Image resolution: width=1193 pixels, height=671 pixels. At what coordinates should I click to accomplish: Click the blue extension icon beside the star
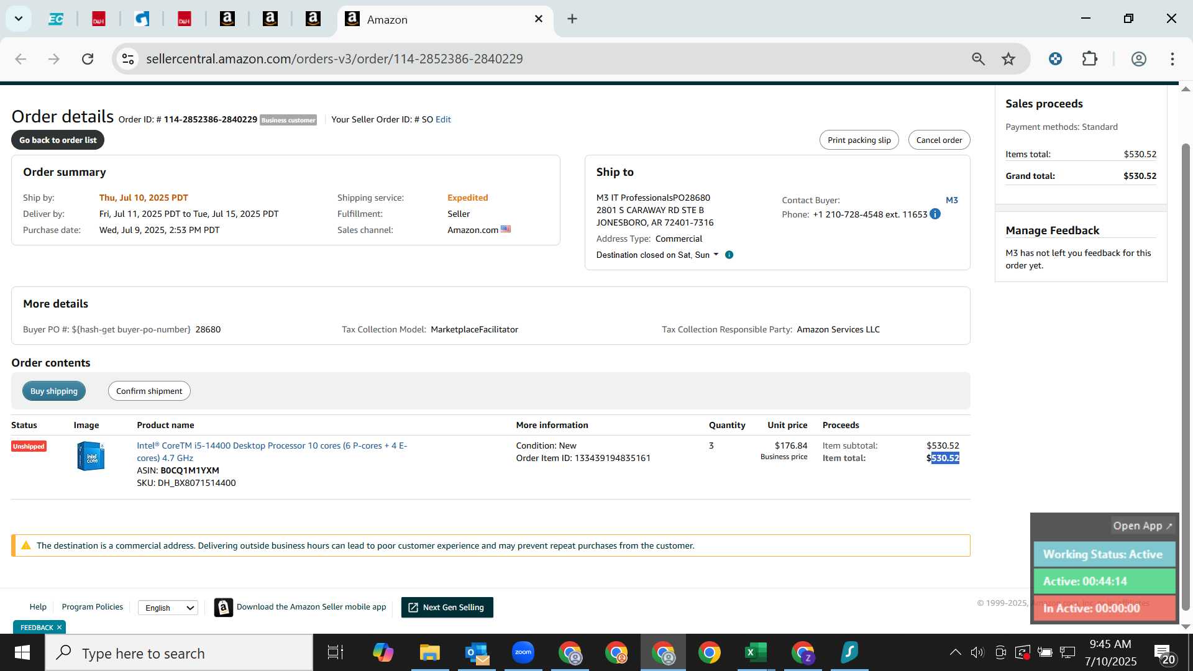(1055, 59)
